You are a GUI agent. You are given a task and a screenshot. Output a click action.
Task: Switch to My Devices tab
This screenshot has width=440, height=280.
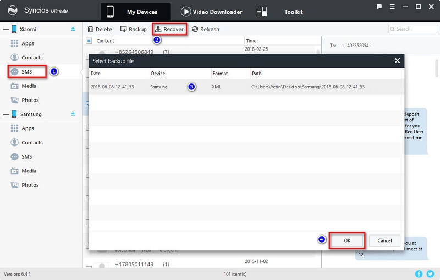pos(136,12)
